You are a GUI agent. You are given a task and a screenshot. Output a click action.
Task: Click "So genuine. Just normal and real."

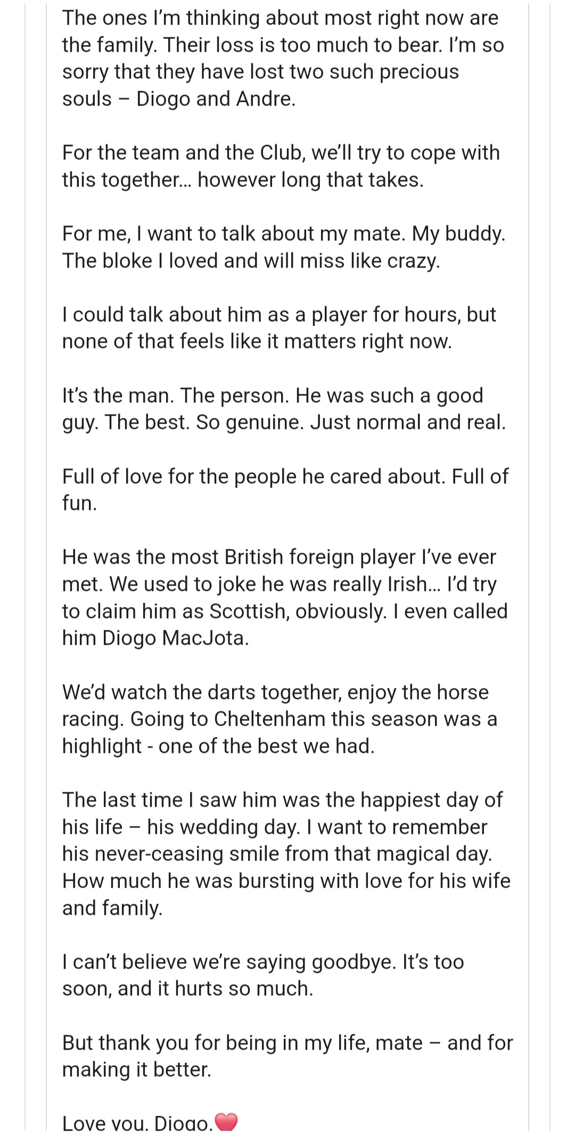351,423
